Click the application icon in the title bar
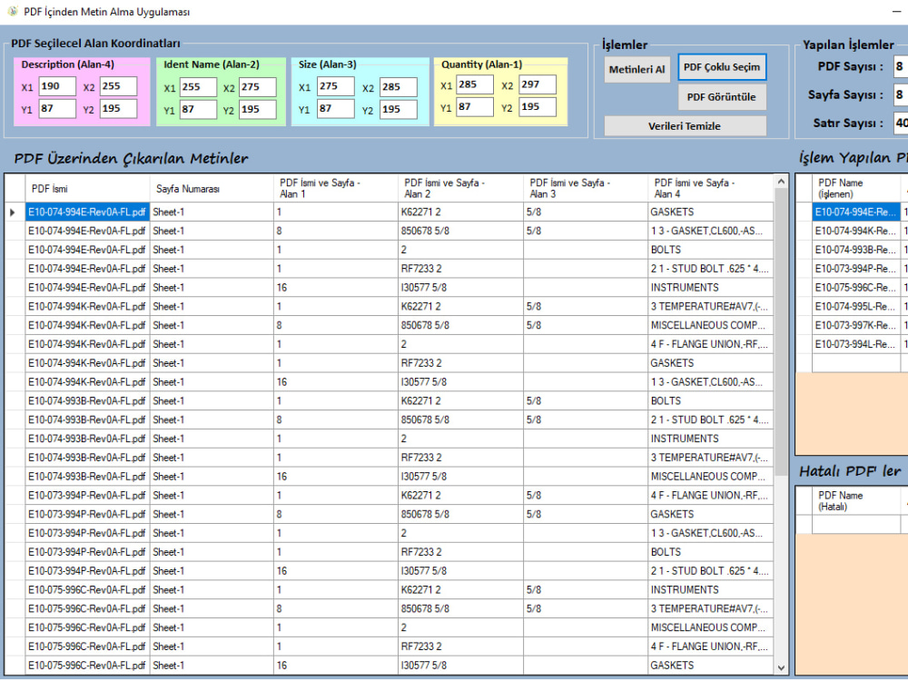 click(11, 11)
